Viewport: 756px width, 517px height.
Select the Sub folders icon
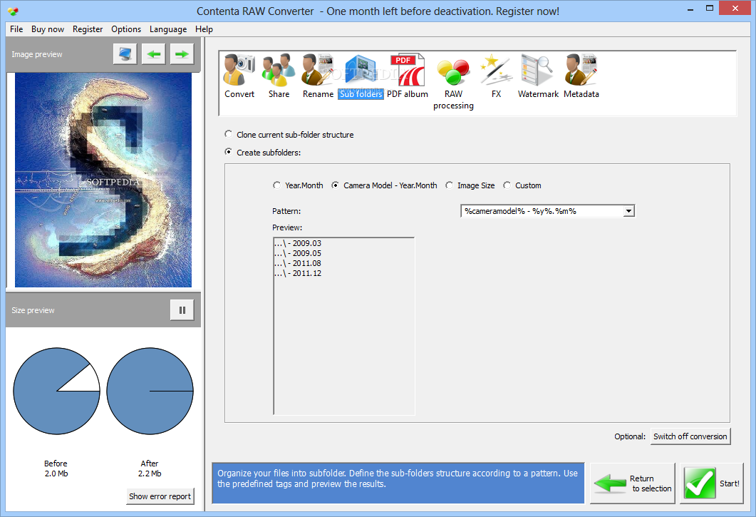[x=361, y=77]
